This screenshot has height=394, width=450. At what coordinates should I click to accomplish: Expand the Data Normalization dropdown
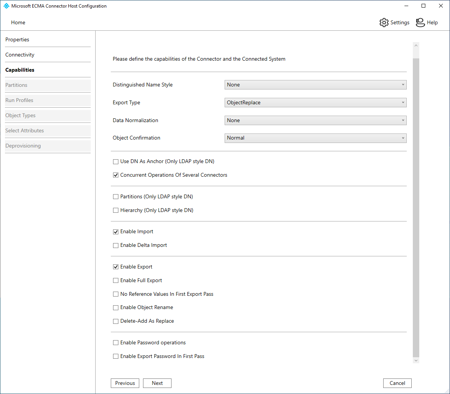[315, 121]
